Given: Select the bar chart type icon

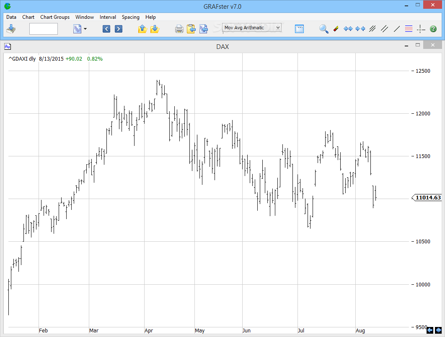Looking at the screenshot, I should [77, 29].
